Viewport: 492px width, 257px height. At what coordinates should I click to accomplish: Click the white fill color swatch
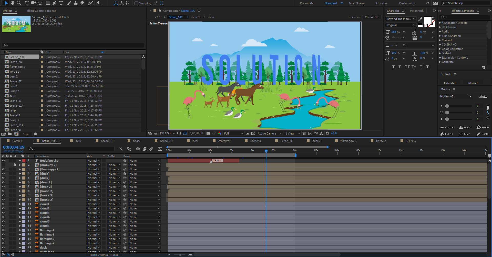[428, 20]
